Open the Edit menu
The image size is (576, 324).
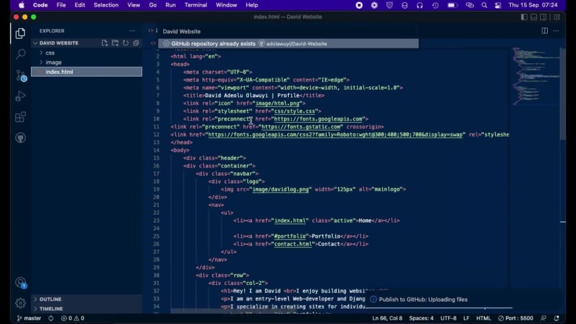pos(79,5)
